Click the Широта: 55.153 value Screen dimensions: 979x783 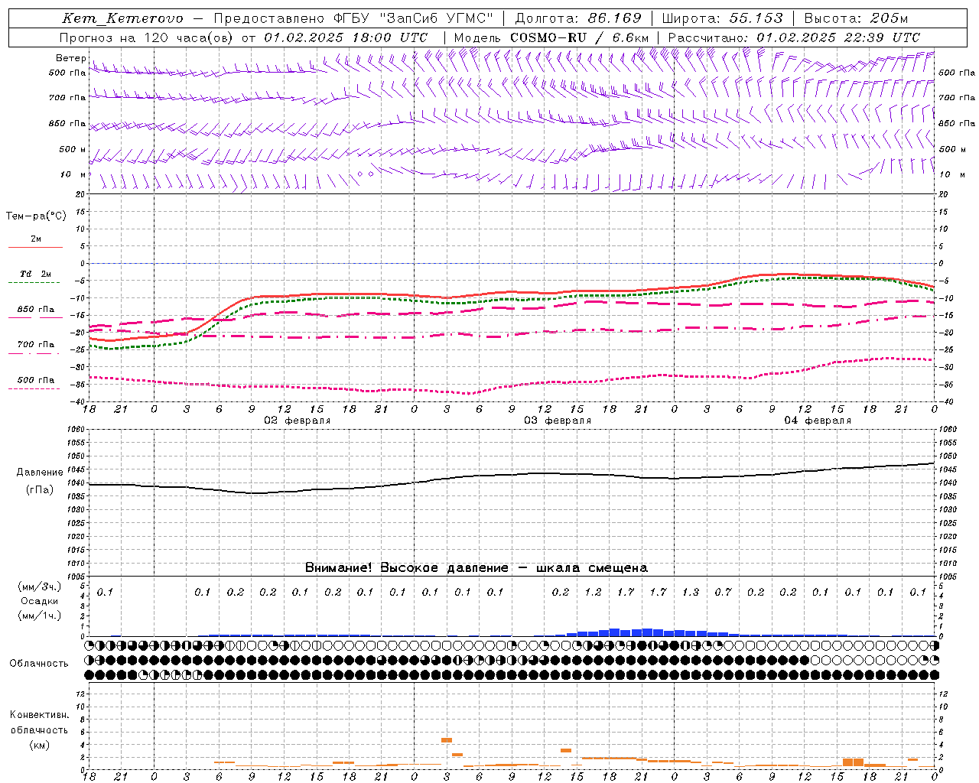pyautogui.click(x=722, y=18)
